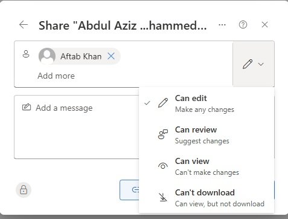288x219 pixels.
Task: Click the chevron beside the pencil icon
Action: tap(261, 64)
